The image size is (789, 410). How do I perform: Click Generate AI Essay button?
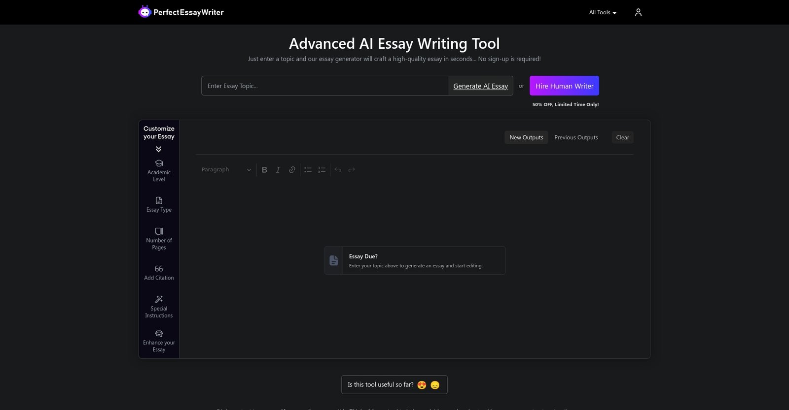pos(480,86)
